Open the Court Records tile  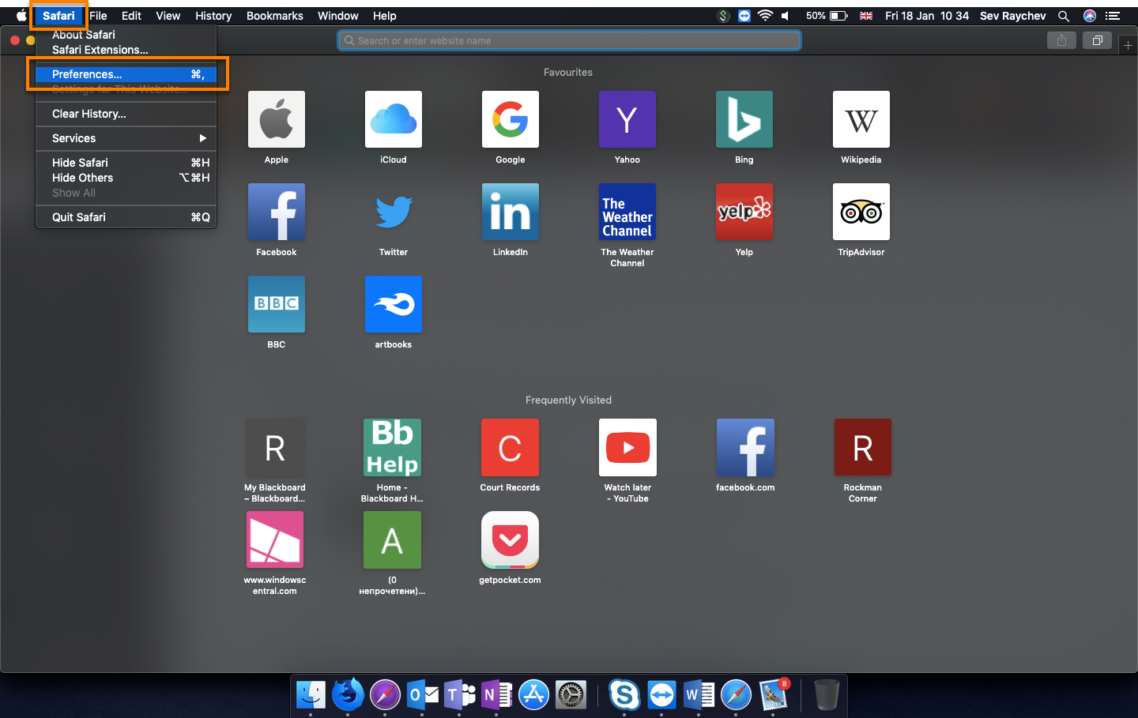click(x=510, y=447)
